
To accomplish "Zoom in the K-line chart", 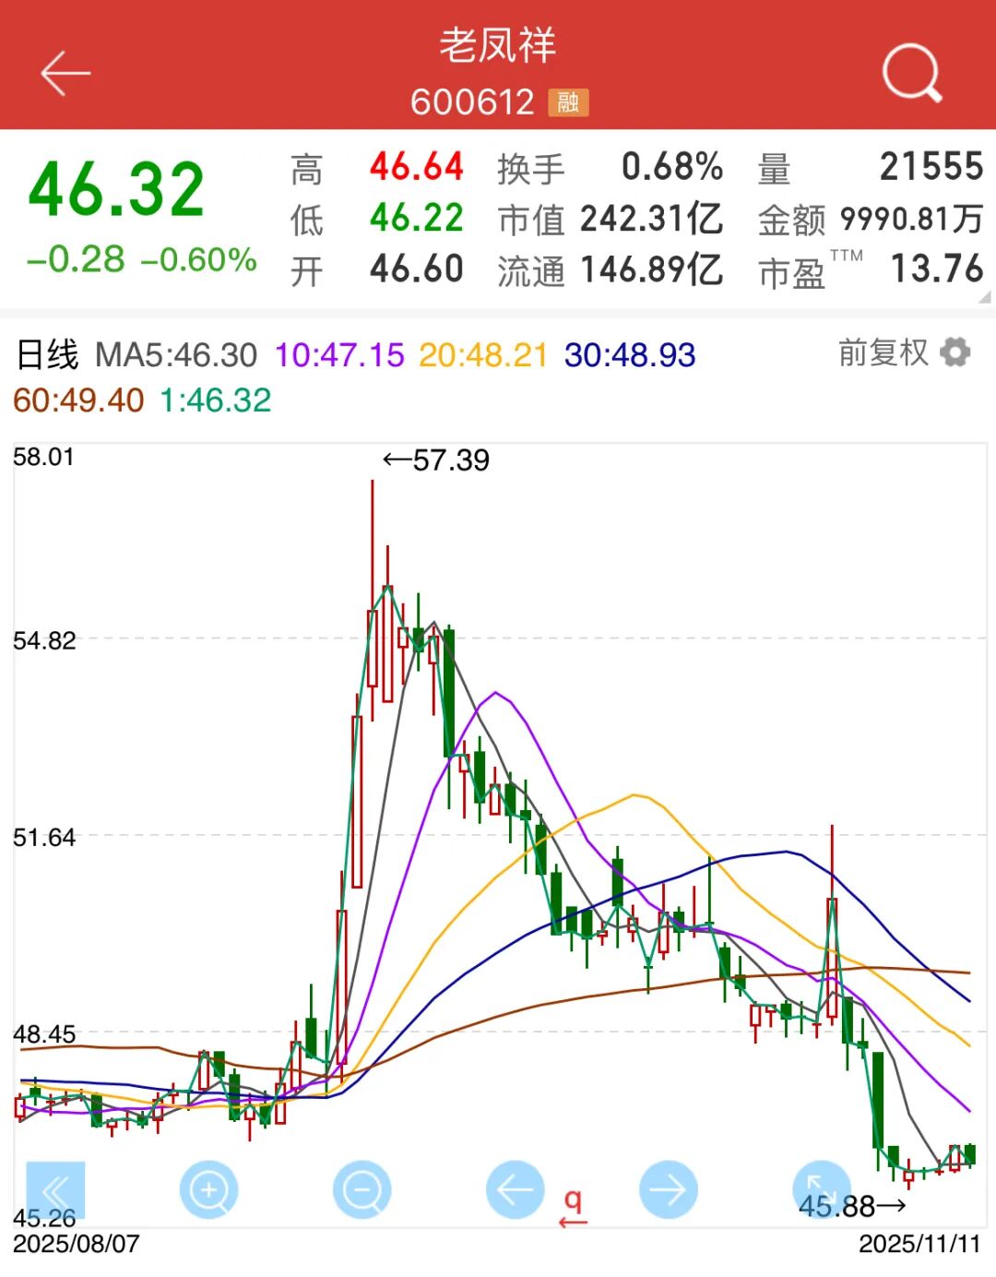I will click(209, 1190).
